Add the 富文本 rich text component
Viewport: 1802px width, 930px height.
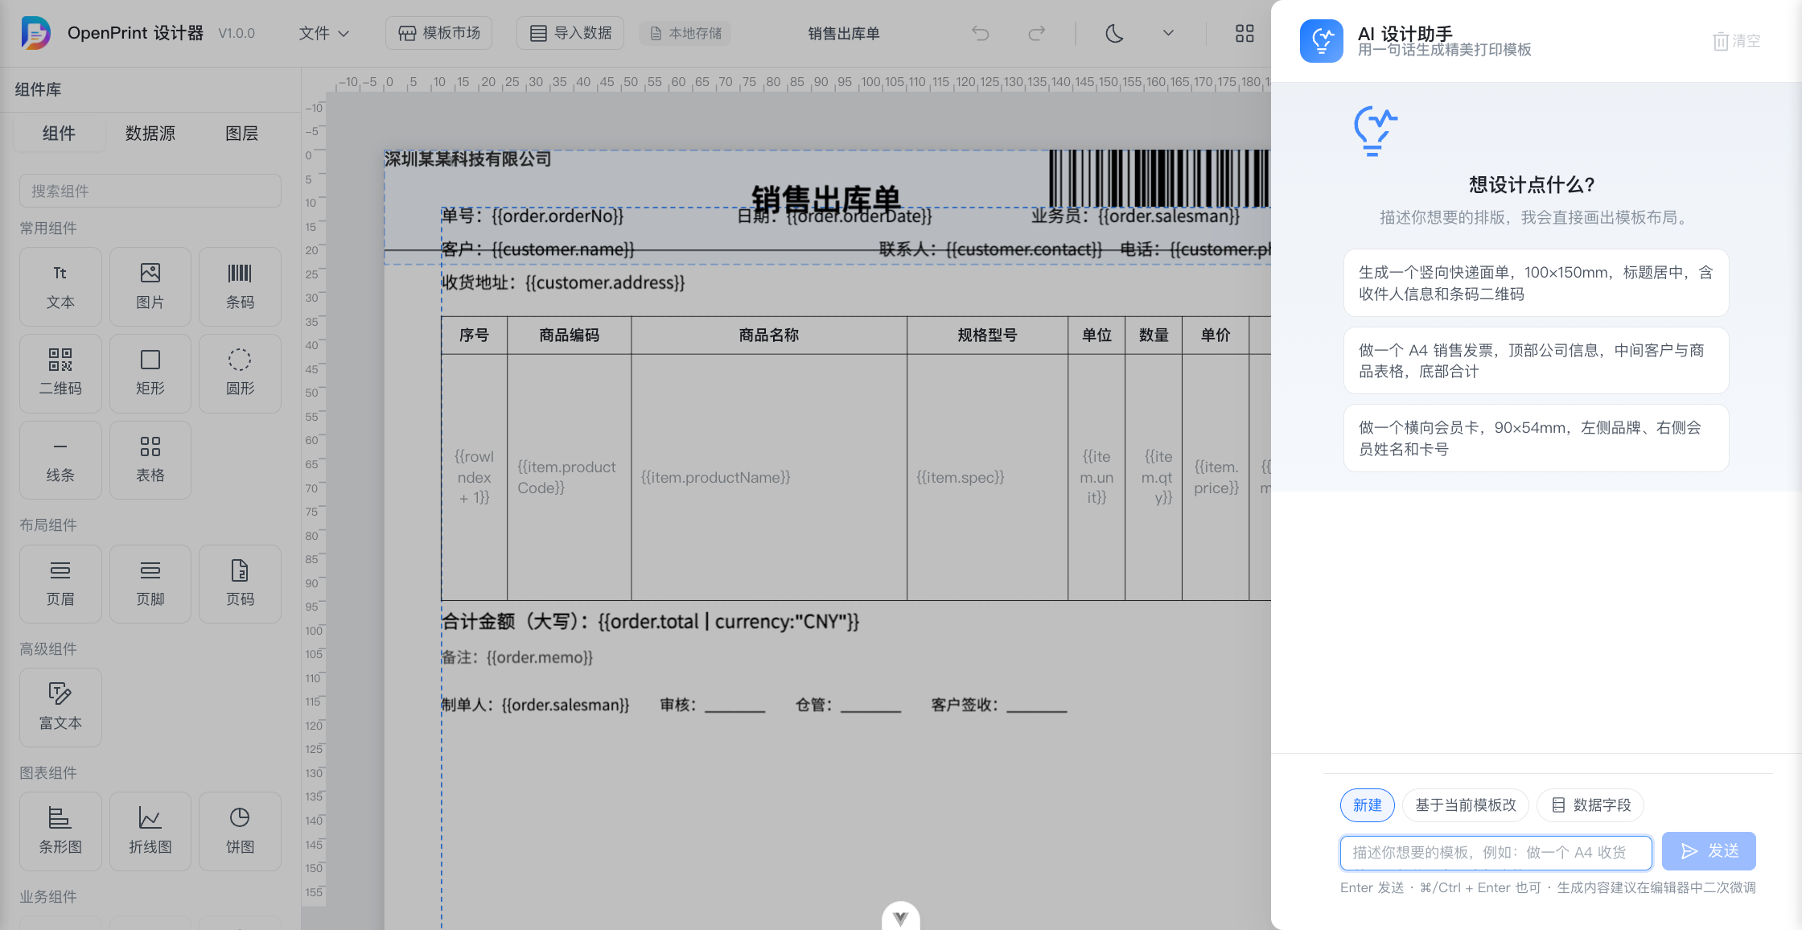click(60, 707)
